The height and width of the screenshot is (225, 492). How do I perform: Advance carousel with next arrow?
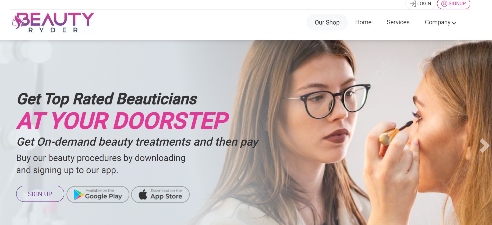click(484, 146)
